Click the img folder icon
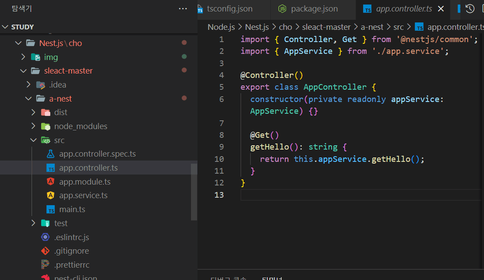The height and width of the screenshot is (280, 484). [35, 57]
